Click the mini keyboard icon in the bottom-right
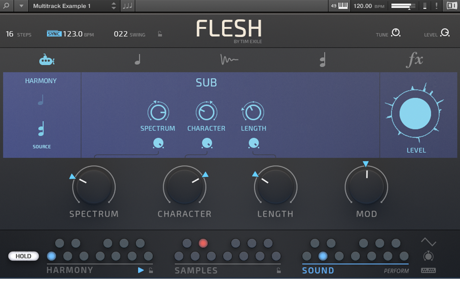The image size is (460, 281). coord(428,271)
